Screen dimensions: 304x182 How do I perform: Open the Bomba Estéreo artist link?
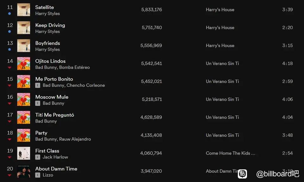[74, 67]
